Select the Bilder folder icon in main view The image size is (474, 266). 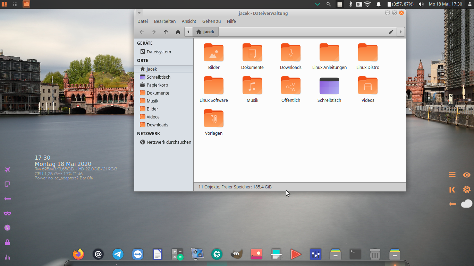214,53
